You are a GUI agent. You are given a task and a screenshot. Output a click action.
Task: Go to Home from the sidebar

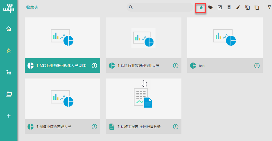9,28
